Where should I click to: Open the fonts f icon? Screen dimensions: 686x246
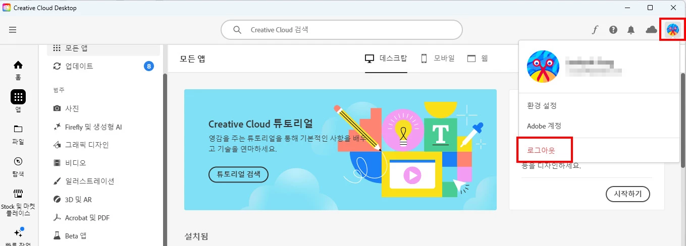point(595,30)
